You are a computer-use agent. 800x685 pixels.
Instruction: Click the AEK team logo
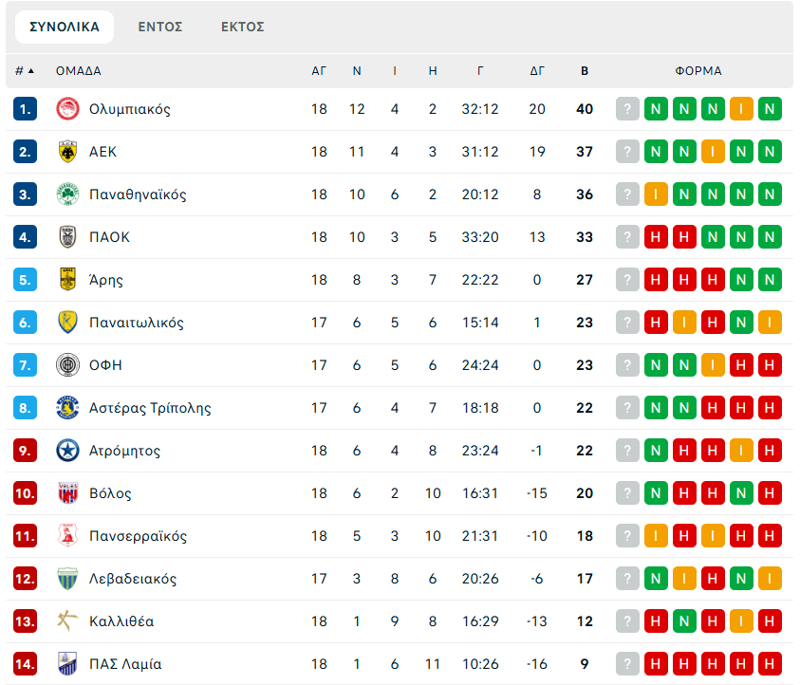click(67, 152)
